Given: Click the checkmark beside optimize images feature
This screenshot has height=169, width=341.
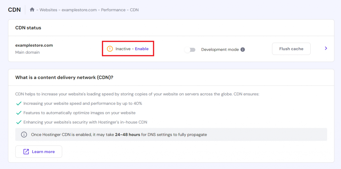Looking at the screenshot, I should pyautogui.click(x=19, y=113).
